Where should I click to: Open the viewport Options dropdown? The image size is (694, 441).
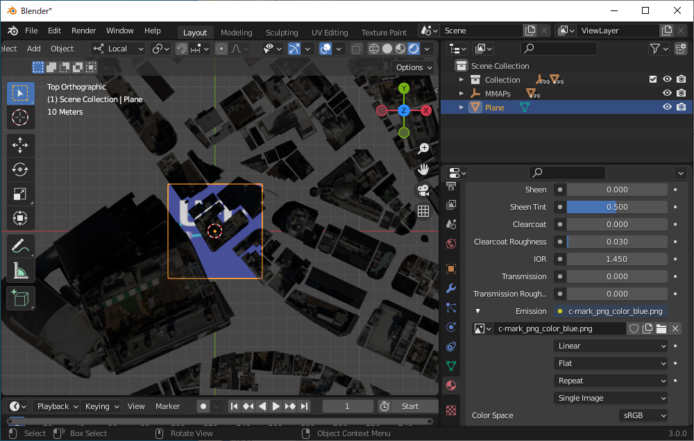[414, 67]
